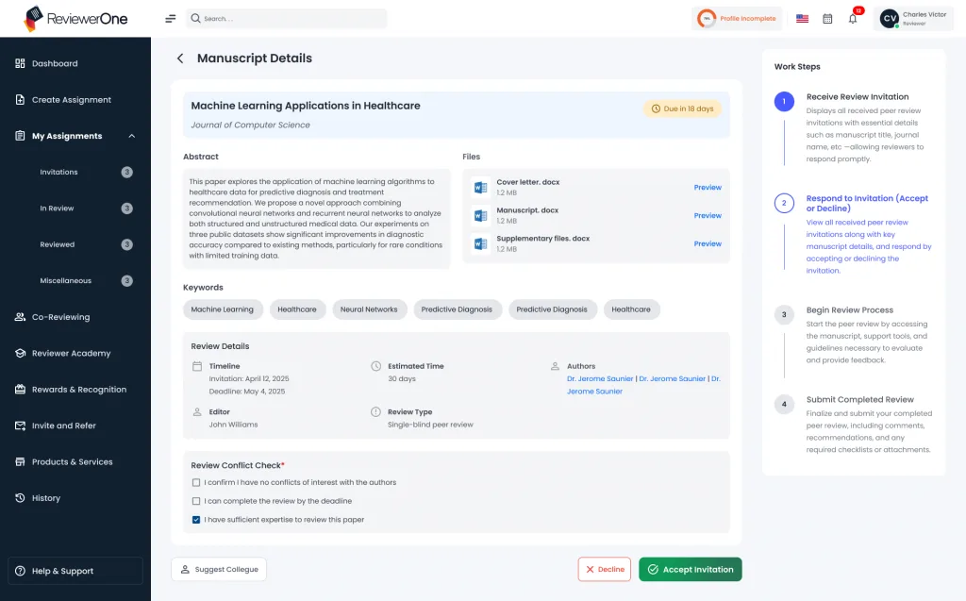Click the ReviewerOne logo

click(x=75, y=18)
